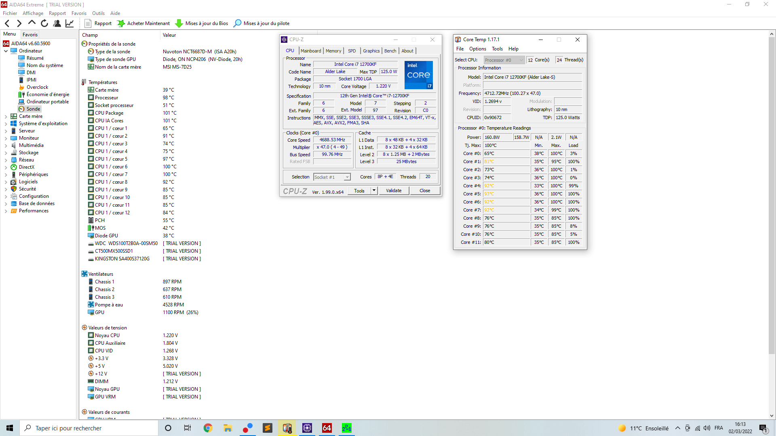Click the vertical scrollbar down arrow
The width and height of the screenshot is (776, 436).
tap(772, 416)
